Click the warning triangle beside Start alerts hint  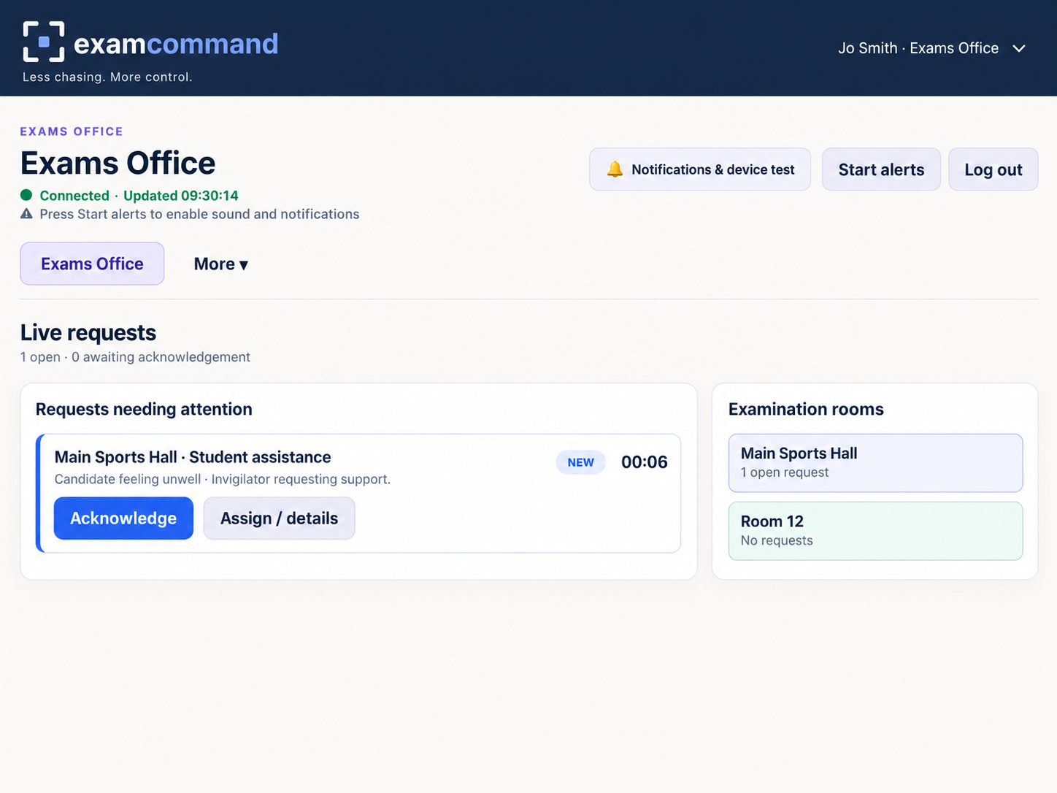tap(27, 214)
